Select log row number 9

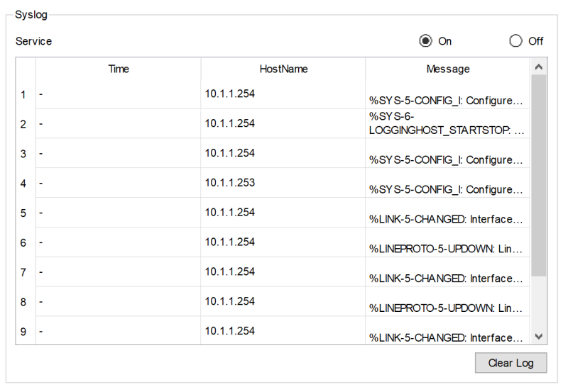(x=23, y=332)
